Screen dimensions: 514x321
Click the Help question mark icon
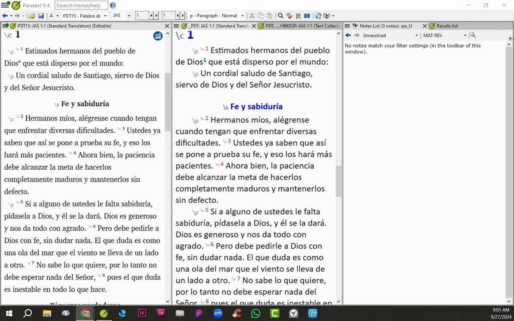point(113,5)
